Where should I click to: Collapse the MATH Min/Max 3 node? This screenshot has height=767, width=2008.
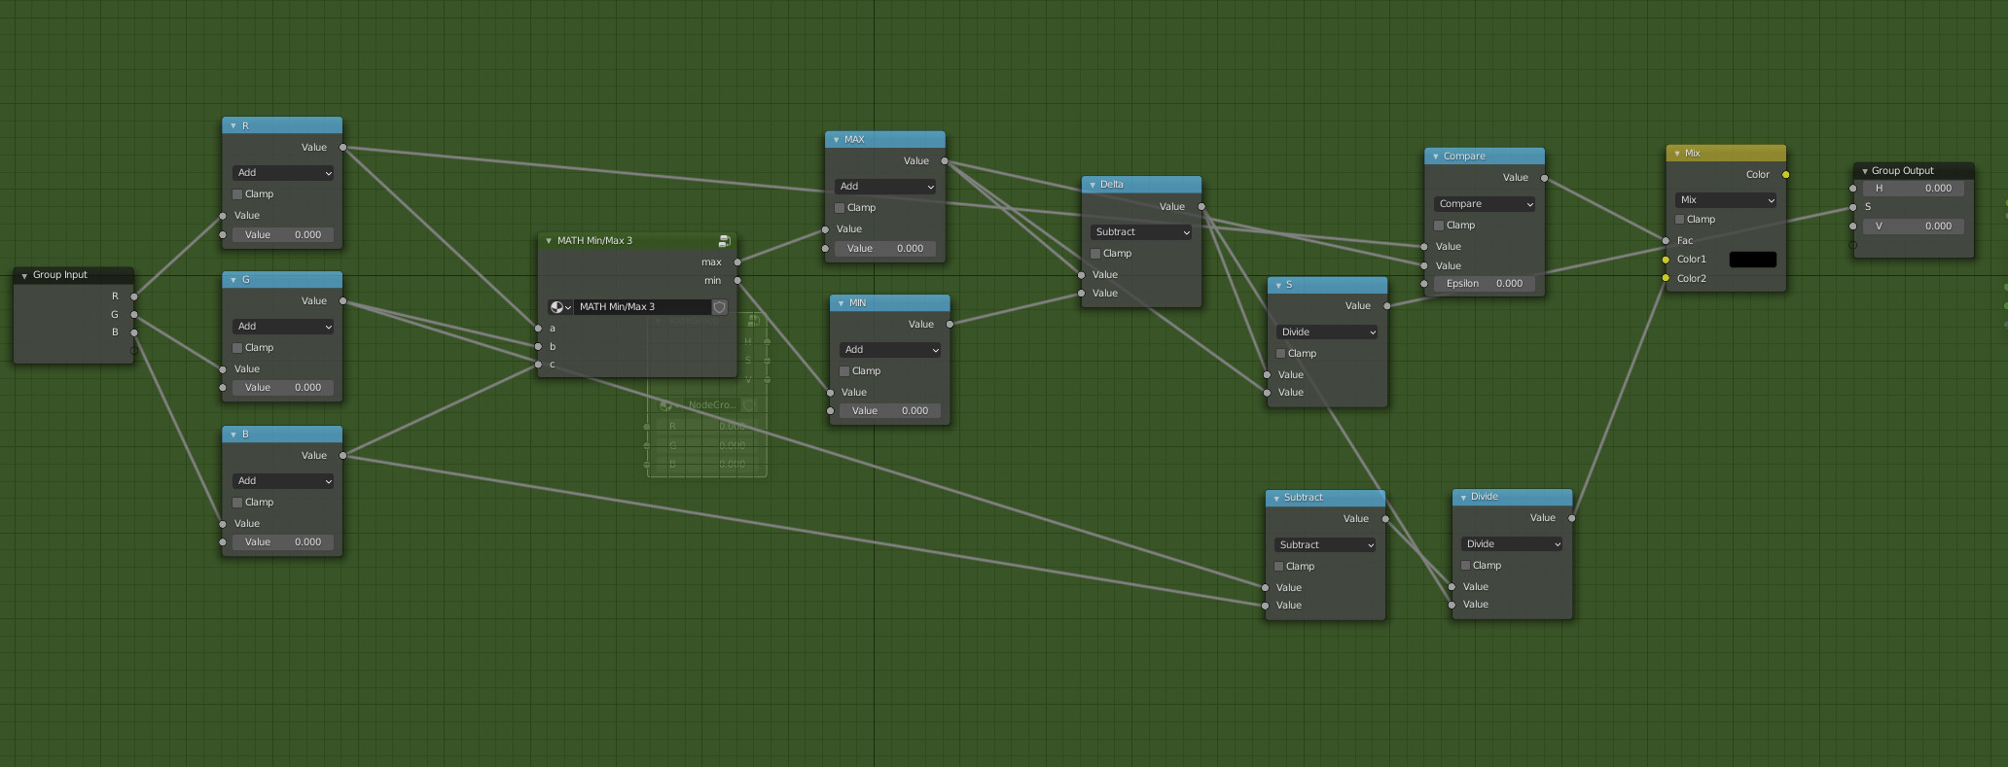coord(549,241)
